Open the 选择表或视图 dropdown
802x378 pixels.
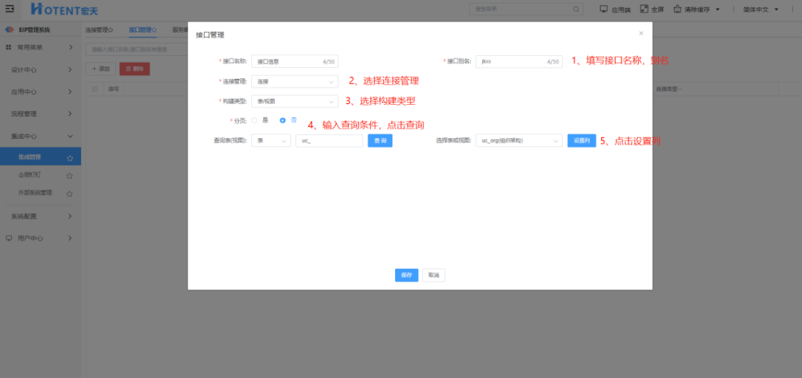[519, 140]
